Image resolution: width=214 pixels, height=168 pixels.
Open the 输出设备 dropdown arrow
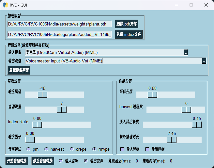pos(204,61)
